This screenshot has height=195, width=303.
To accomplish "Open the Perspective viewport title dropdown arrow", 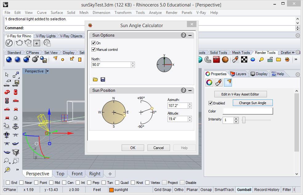I will tap(47, 71).
